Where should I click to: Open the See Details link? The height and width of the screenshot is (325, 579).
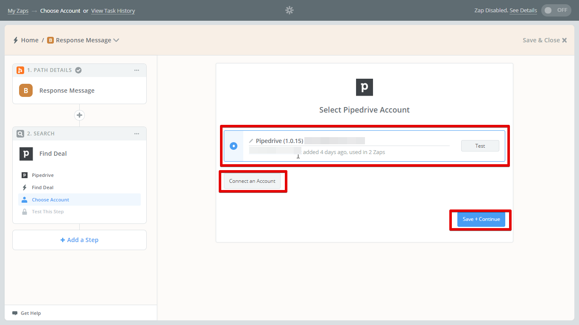click(523, 10)
